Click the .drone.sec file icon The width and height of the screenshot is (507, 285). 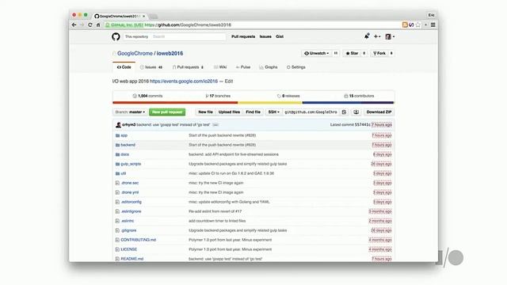tap(117, 183)
